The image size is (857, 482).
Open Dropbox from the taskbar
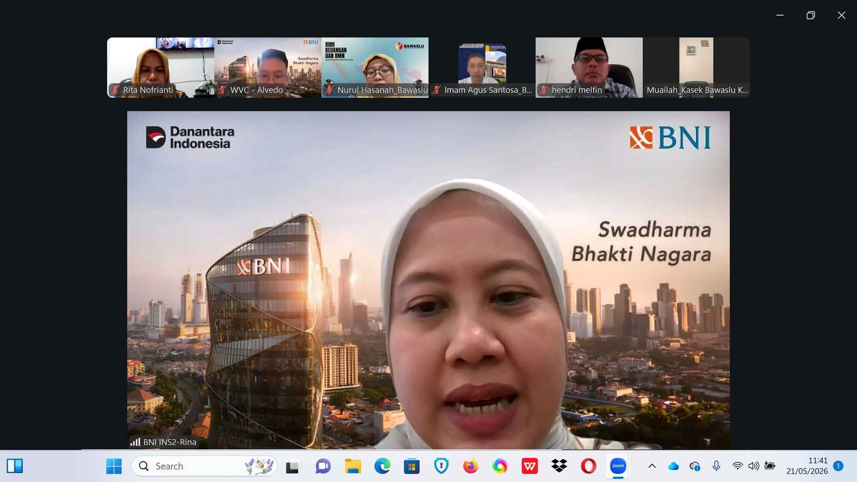(x=559, y=466)
